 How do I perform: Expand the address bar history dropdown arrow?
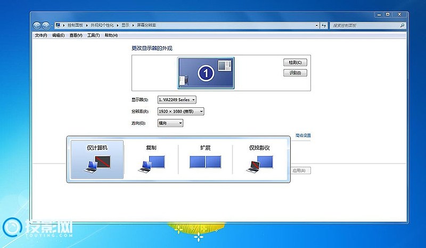[x=316, y=25]
